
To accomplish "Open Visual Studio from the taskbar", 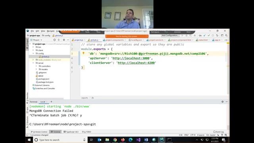I will [x=139, y=140].
